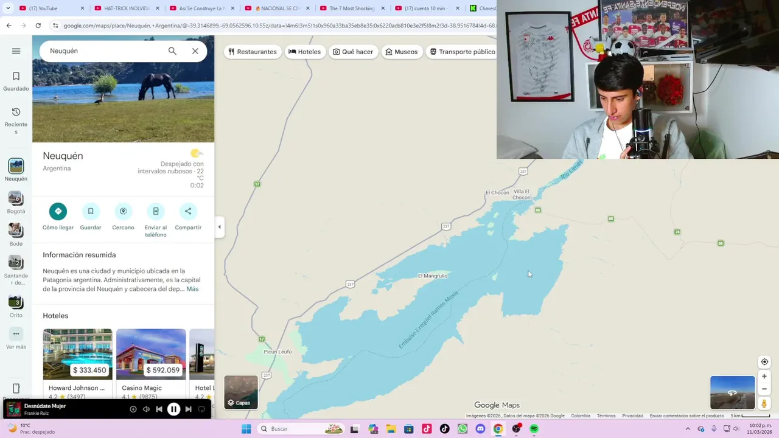This screenshot has height=438, width=779.
Task: Pause the Desnúdate Mujer track
Action: (173, 409)
